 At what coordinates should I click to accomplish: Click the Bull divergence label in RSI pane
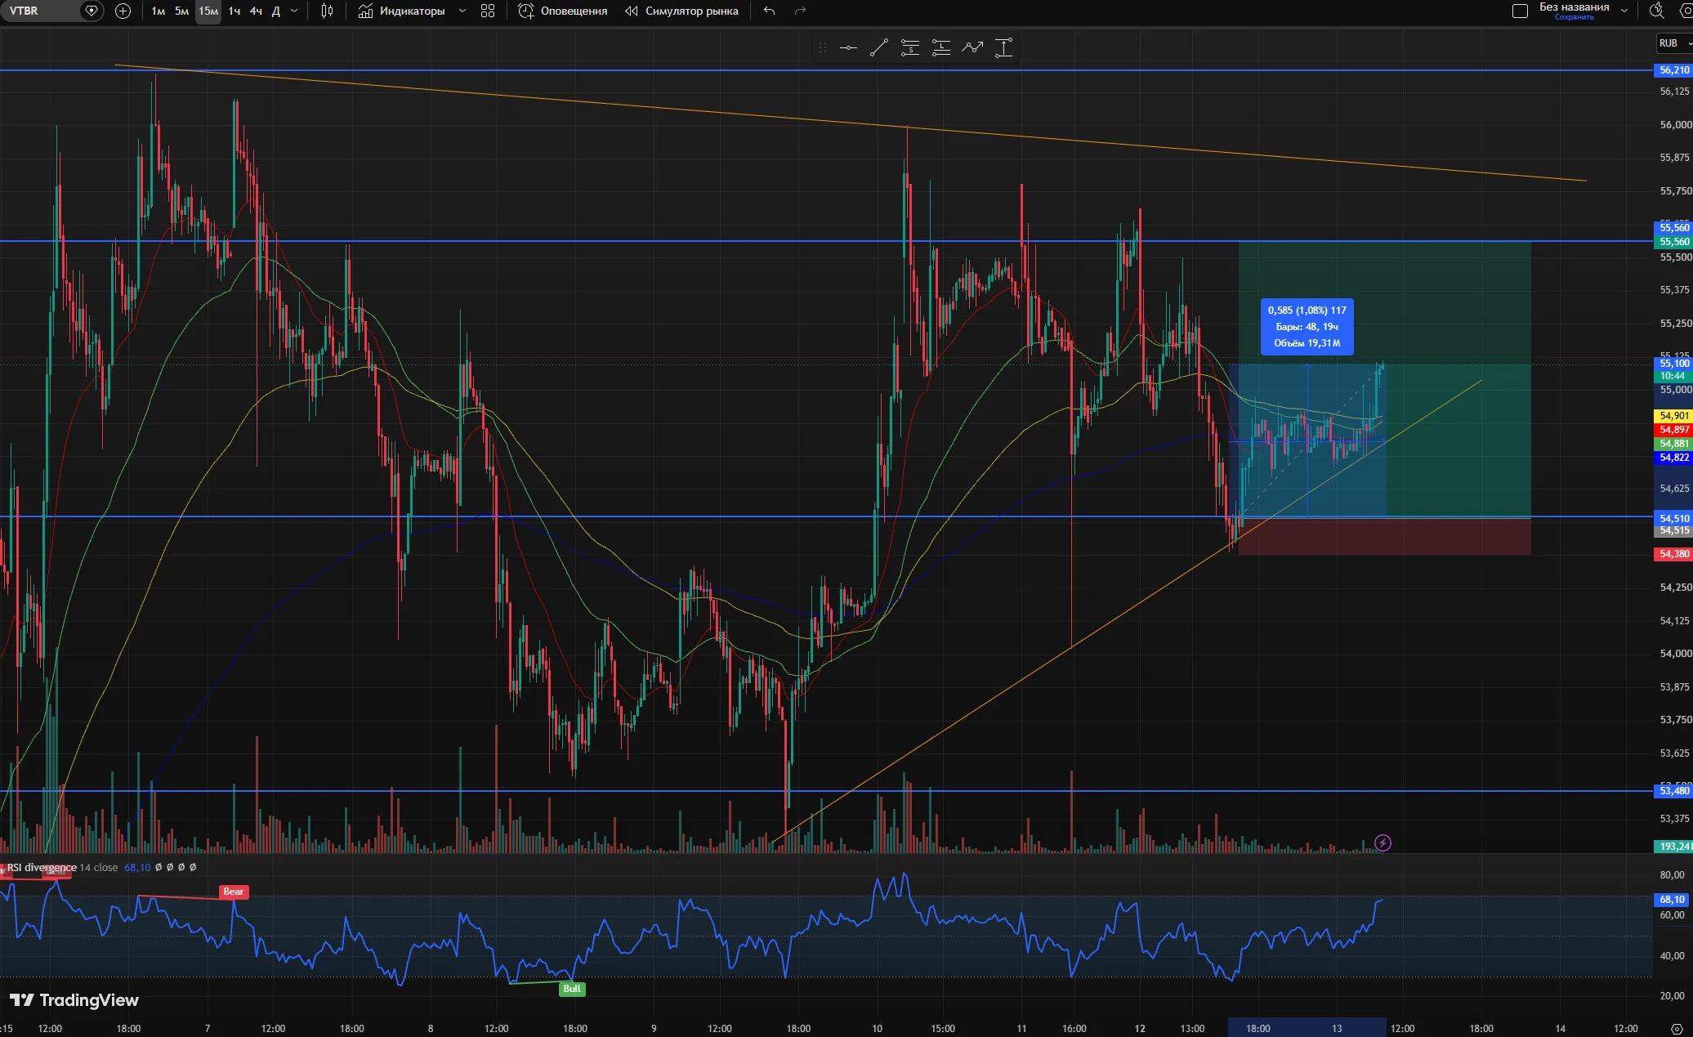(x=572, y=989)
